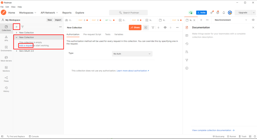
Task: Open the History sidebar section
Action: (x=6, y=89)
